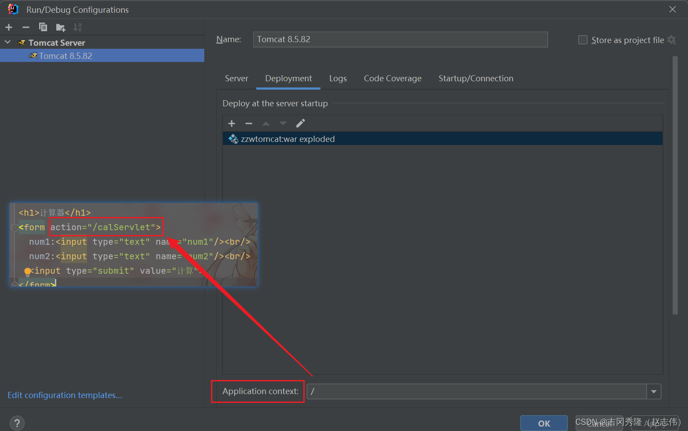Sort configurations alphabetically

tap(77, 27)
